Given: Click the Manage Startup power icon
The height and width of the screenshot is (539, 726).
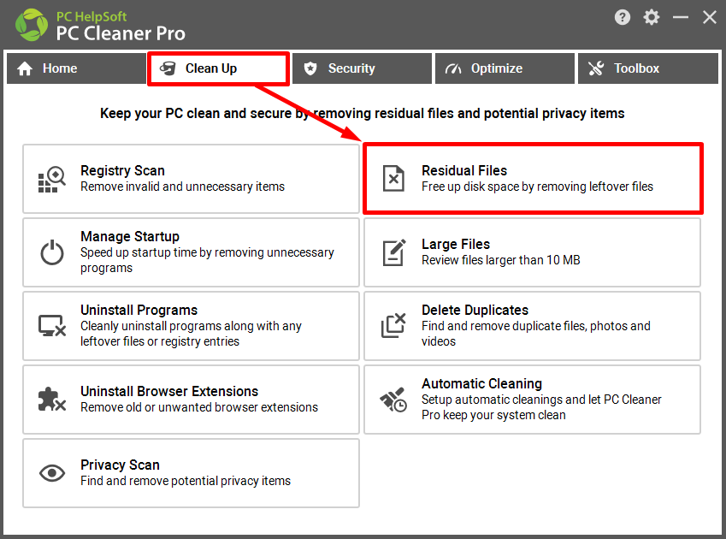Looking at the screenshot, I should click(x=52, y=252).
